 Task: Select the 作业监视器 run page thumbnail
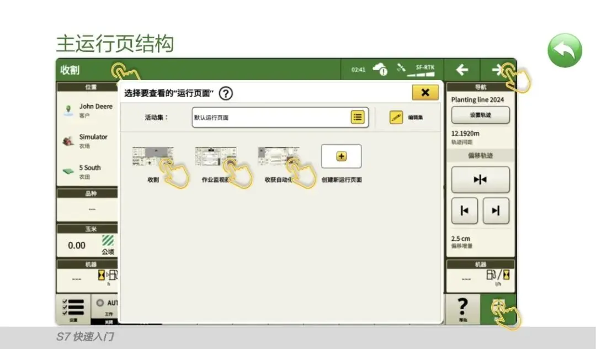215,157
